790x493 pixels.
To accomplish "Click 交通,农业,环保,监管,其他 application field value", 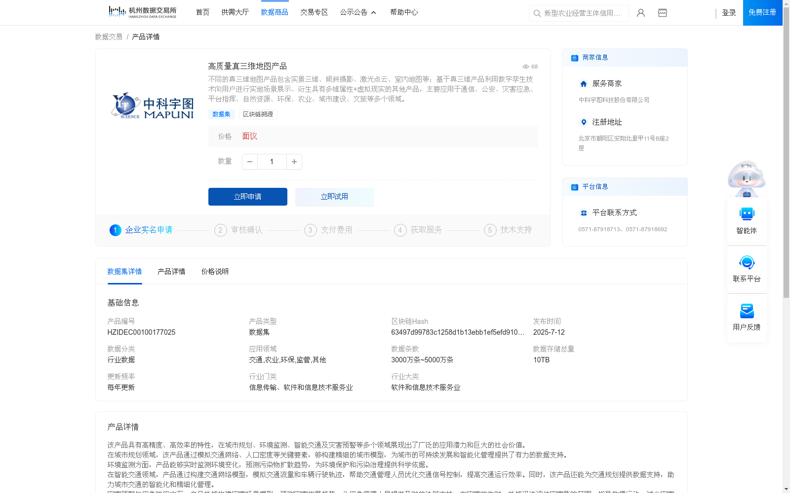I will 287,360.
